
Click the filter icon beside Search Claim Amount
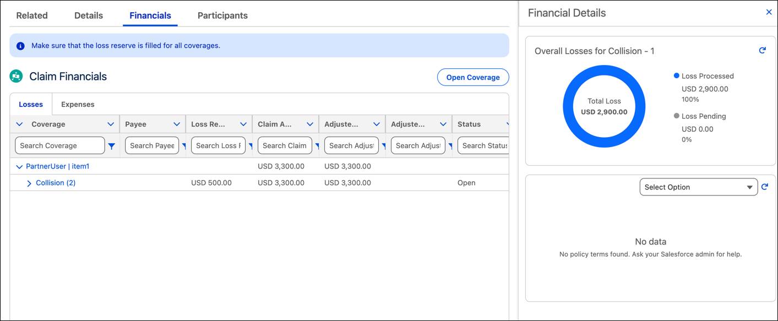pos(317,146)
